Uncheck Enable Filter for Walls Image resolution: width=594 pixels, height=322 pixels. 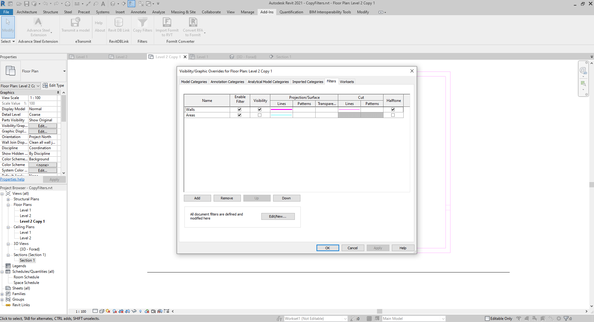coord(239,109)
